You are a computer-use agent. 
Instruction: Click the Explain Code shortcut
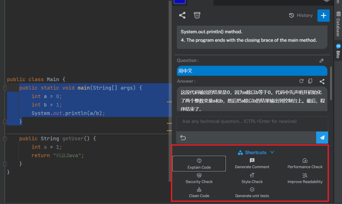[x=199, y=164]
